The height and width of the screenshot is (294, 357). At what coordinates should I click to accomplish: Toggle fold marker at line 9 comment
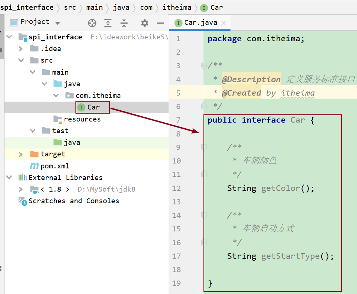tap(204, 147)
